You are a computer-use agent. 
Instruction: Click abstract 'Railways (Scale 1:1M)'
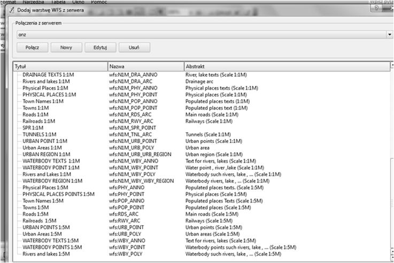click(209, 121)
